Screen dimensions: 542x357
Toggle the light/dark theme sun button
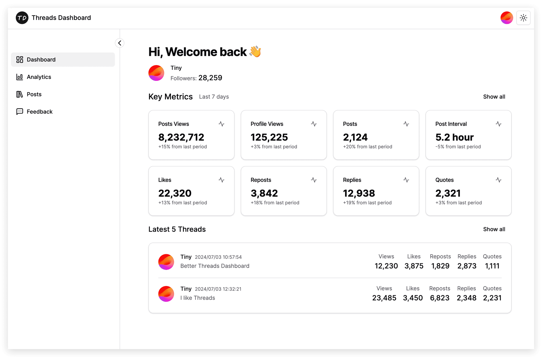coord(523,18)
